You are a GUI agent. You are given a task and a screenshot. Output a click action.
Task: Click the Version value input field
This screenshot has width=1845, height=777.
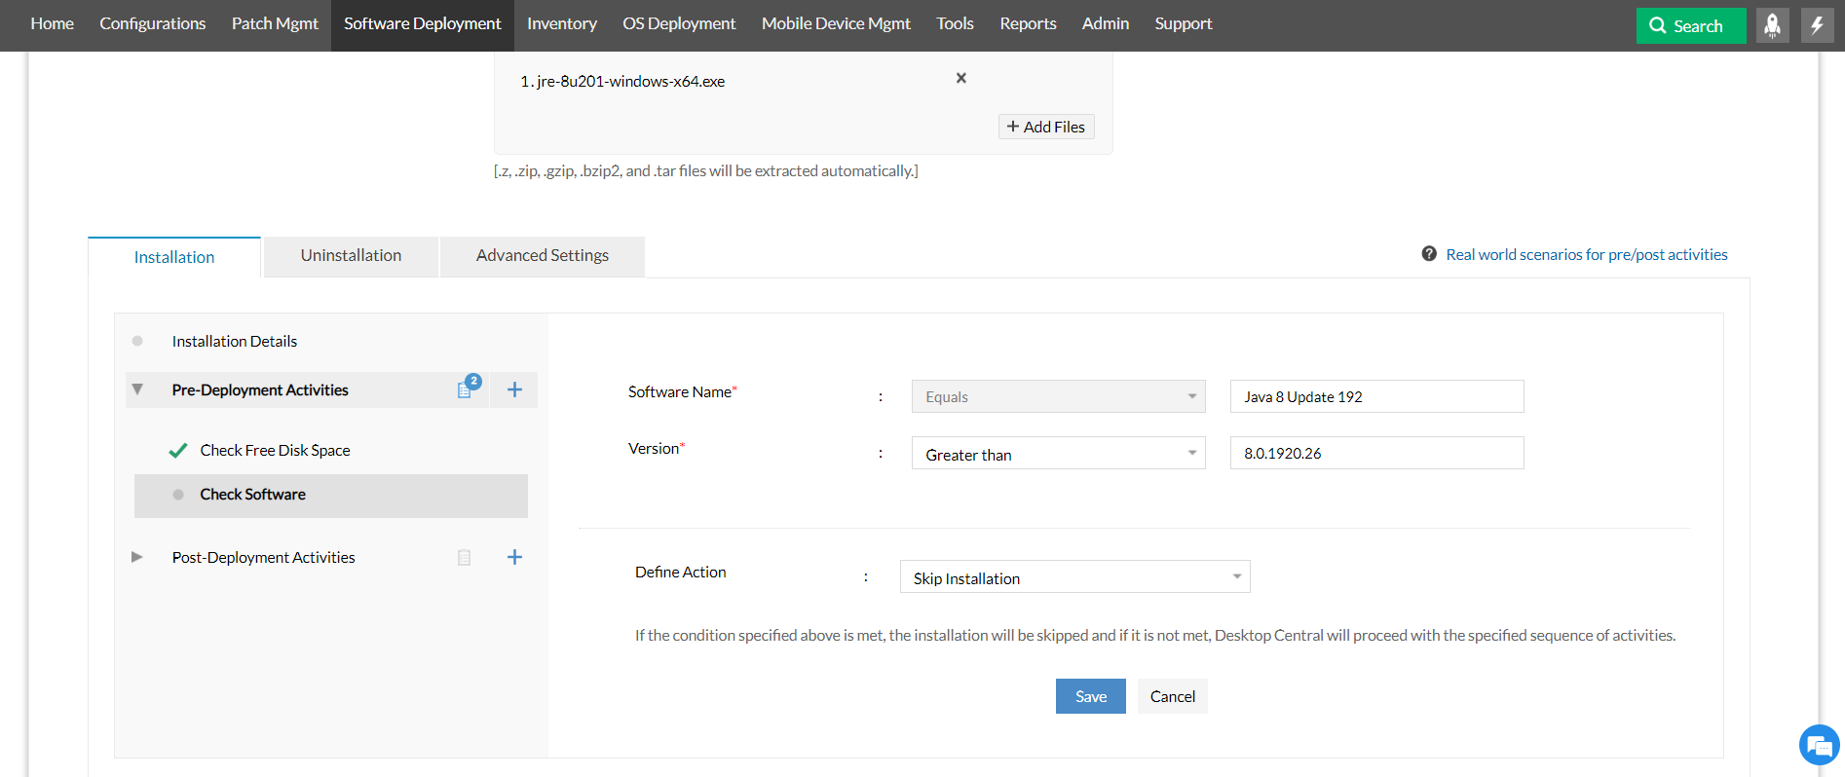click(1376, 454)
